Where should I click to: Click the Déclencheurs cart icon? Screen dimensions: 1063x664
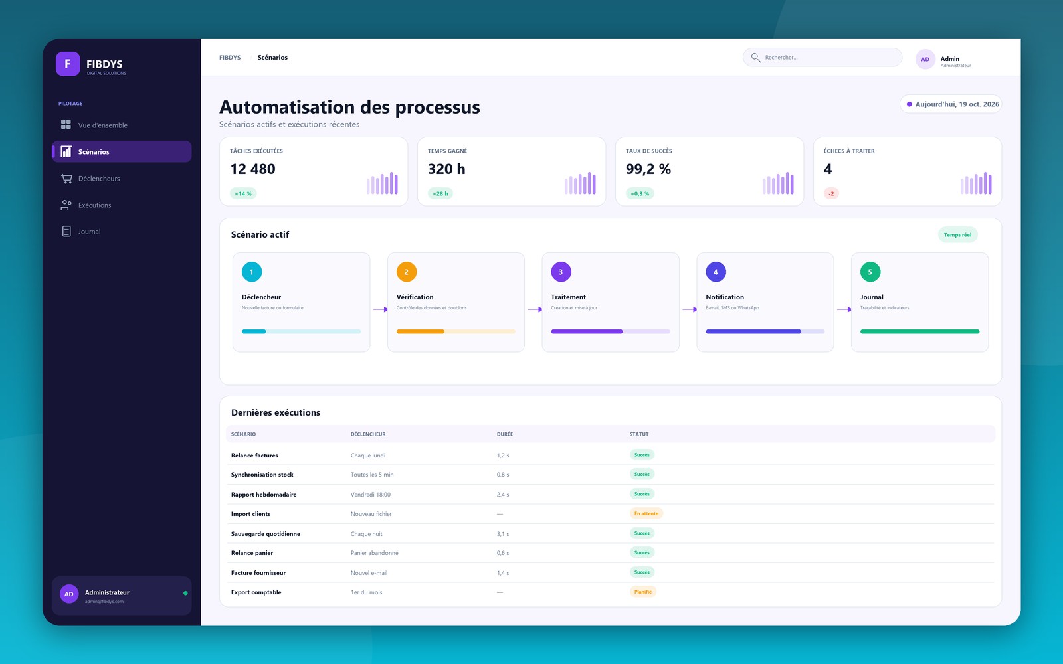66,178
